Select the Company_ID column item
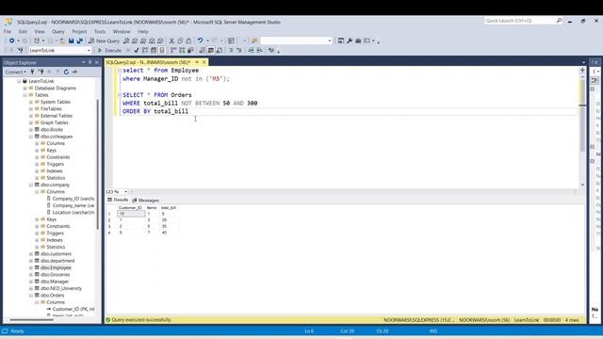This screenshot has width=603, height=339. tap(73, 199)
